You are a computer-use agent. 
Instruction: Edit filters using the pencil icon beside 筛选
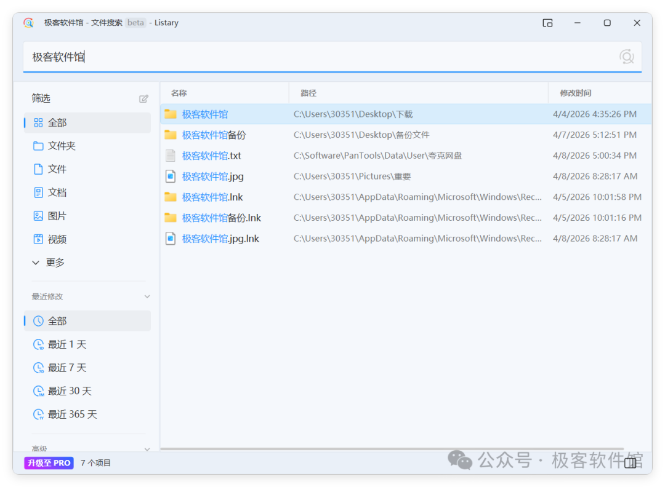click(143, 98)
